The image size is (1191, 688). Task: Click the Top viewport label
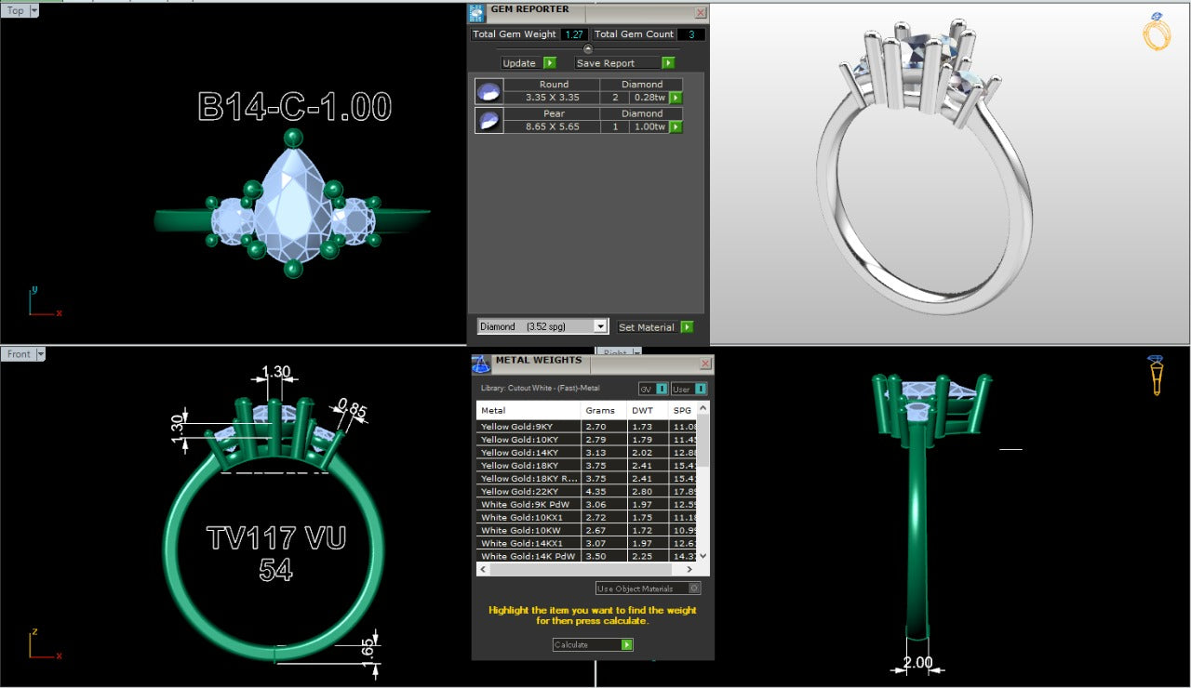[16, 10]
